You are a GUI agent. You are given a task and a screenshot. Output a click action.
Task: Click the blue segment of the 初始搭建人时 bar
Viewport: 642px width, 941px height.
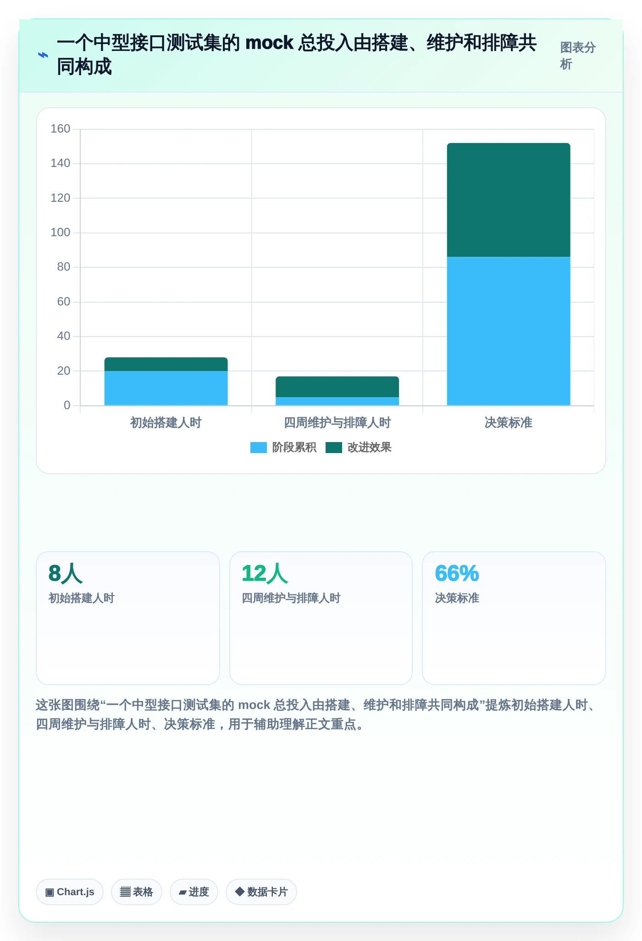[166, 388]
